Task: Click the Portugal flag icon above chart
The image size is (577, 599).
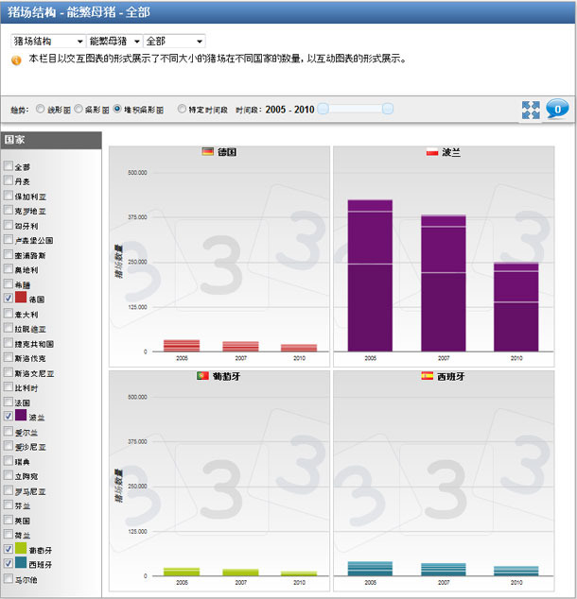Action: pyautogui.click(x=202, y=376)
